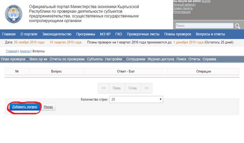Click the Выйти logout link
The image size is (244, 143).
click(206, 1)
